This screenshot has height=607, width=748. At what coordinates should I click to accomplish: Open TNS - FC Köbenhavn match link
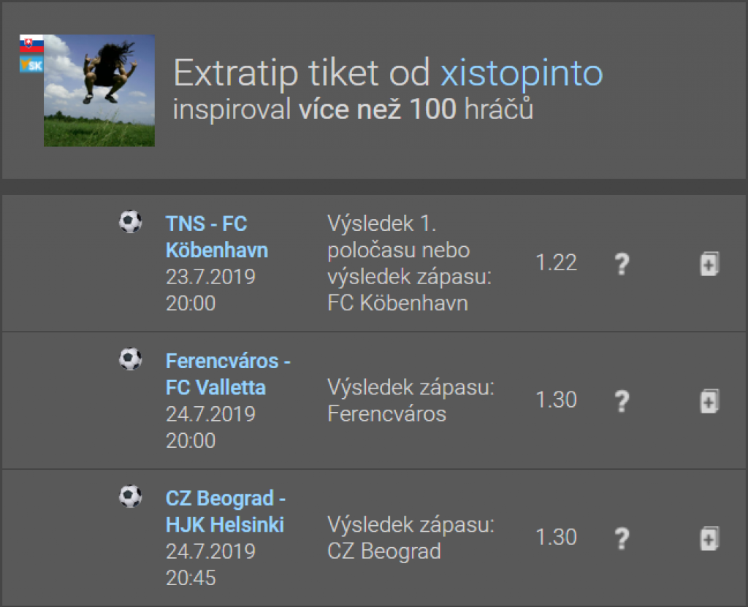[216, 237]
